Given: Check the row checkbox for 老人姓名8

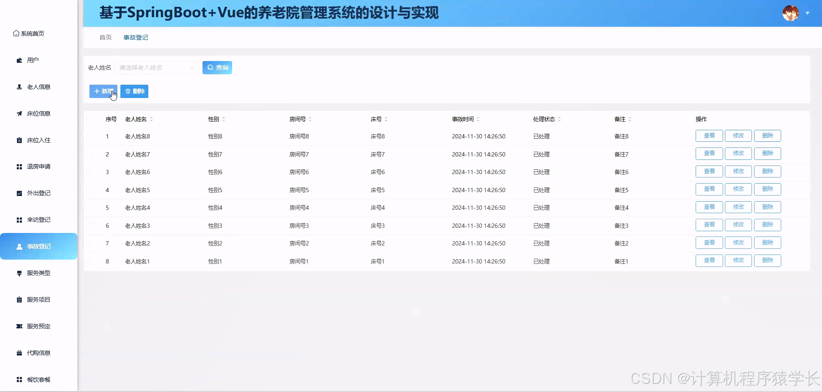Looking at the screenshot, I should point(89,136).
